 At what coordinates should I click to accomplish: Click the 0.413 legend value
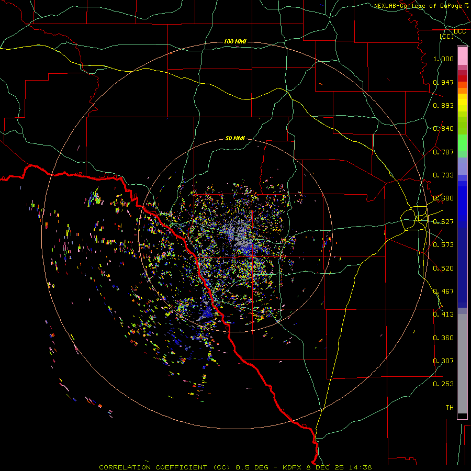pos(443,315)
